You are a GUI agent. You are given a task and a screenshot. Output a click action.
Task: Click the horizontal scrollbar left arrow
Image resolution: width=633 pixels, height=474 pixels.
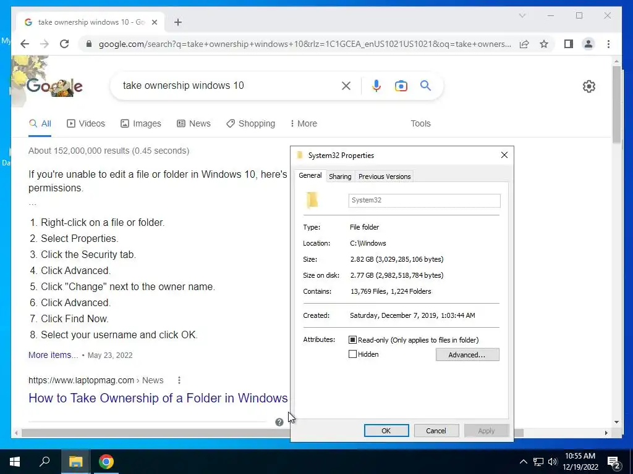[x=16, y=433]
